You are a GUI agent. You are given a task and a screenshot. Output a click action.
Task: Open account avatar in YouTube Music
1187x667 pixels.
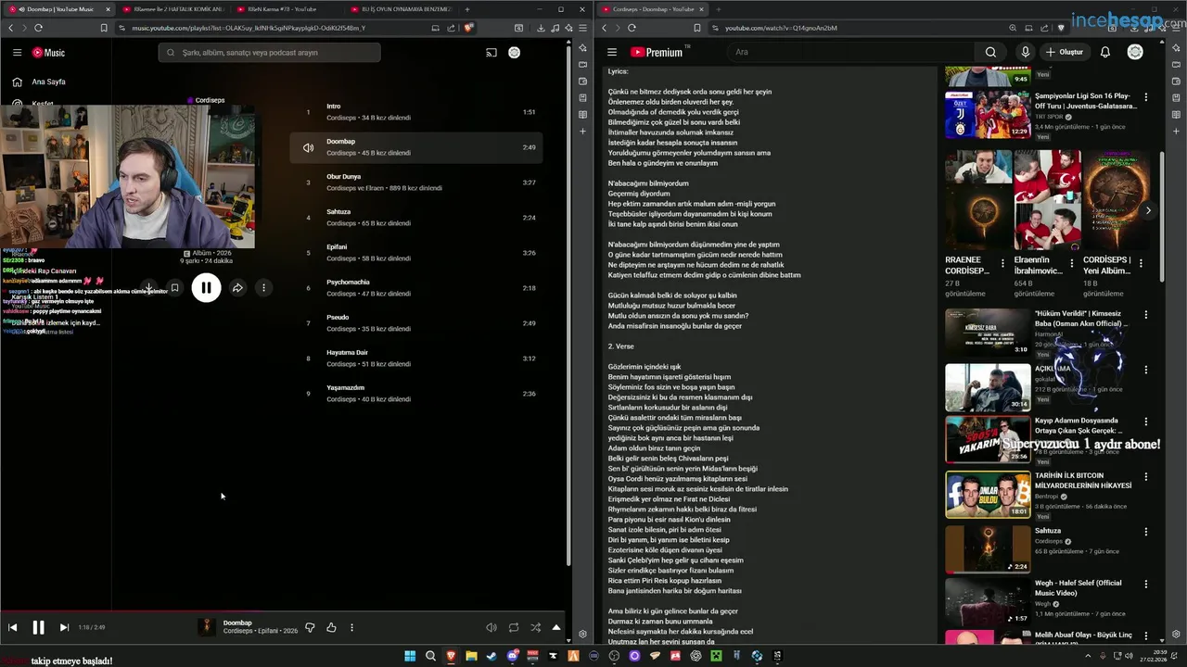pyautogui.click(x=515, y=53)
